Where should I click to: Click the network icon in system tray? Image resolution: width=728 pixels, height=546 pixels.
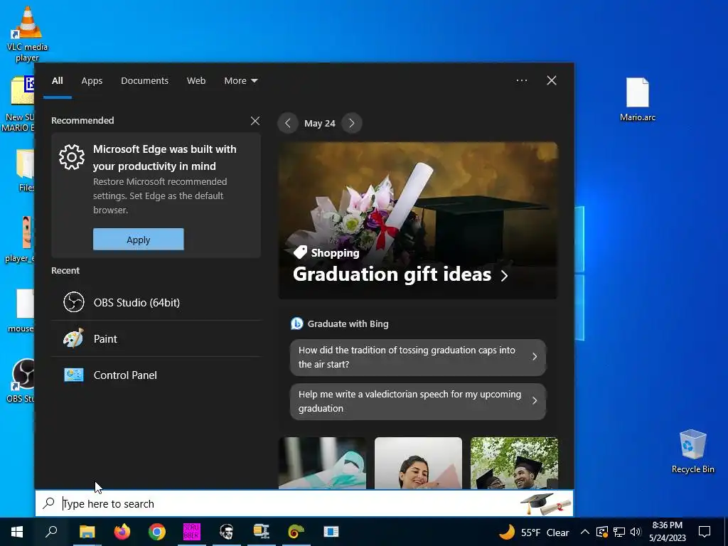pyautogui.click(x=619, y=532)
